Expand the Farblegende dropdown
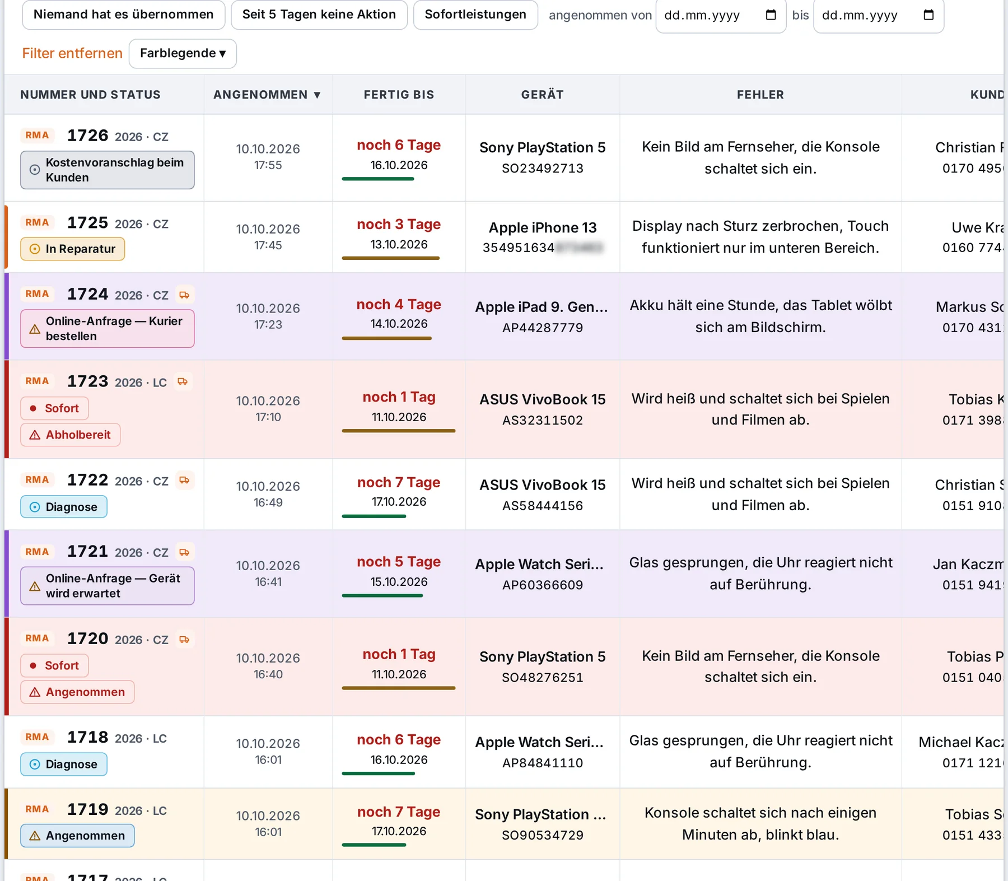The image size is (1008, 881). point(183,54)
